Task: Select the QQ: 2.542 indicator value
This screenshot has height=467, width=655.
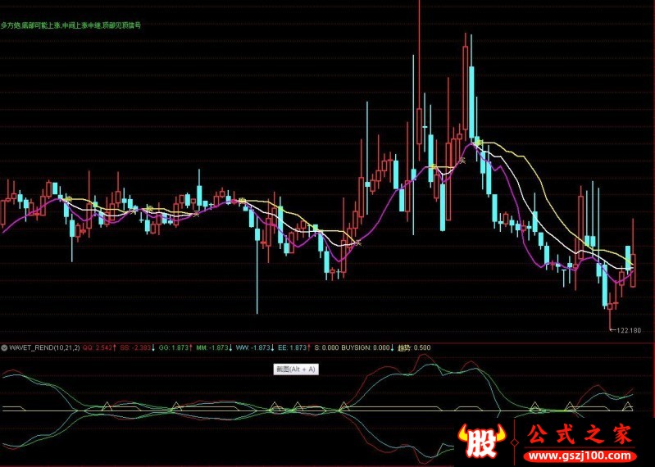Action: (x=99, y=347)
